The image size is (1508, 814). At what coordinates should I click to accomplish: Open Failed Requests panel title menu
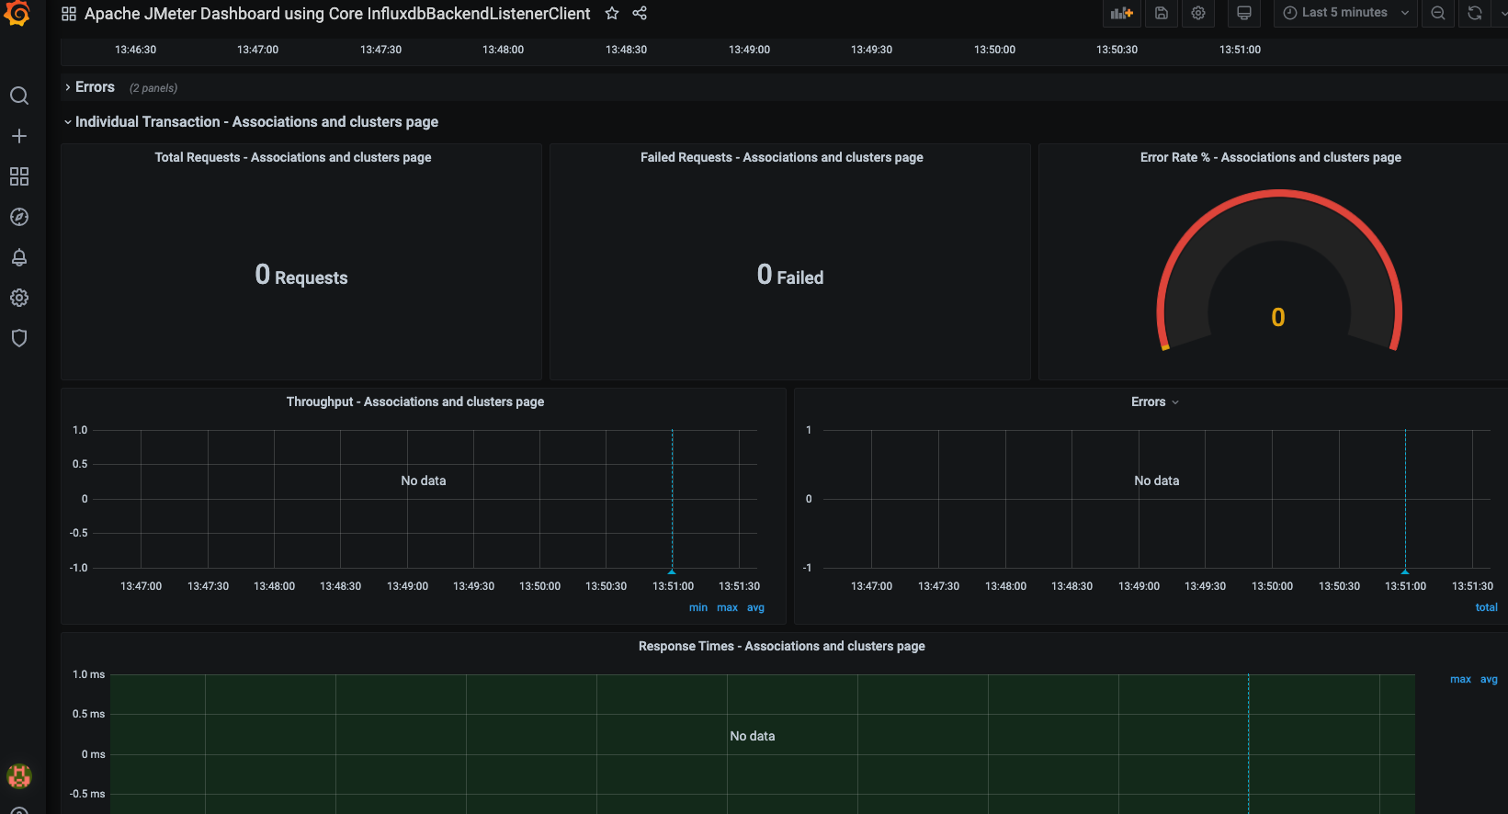[782, 157]
